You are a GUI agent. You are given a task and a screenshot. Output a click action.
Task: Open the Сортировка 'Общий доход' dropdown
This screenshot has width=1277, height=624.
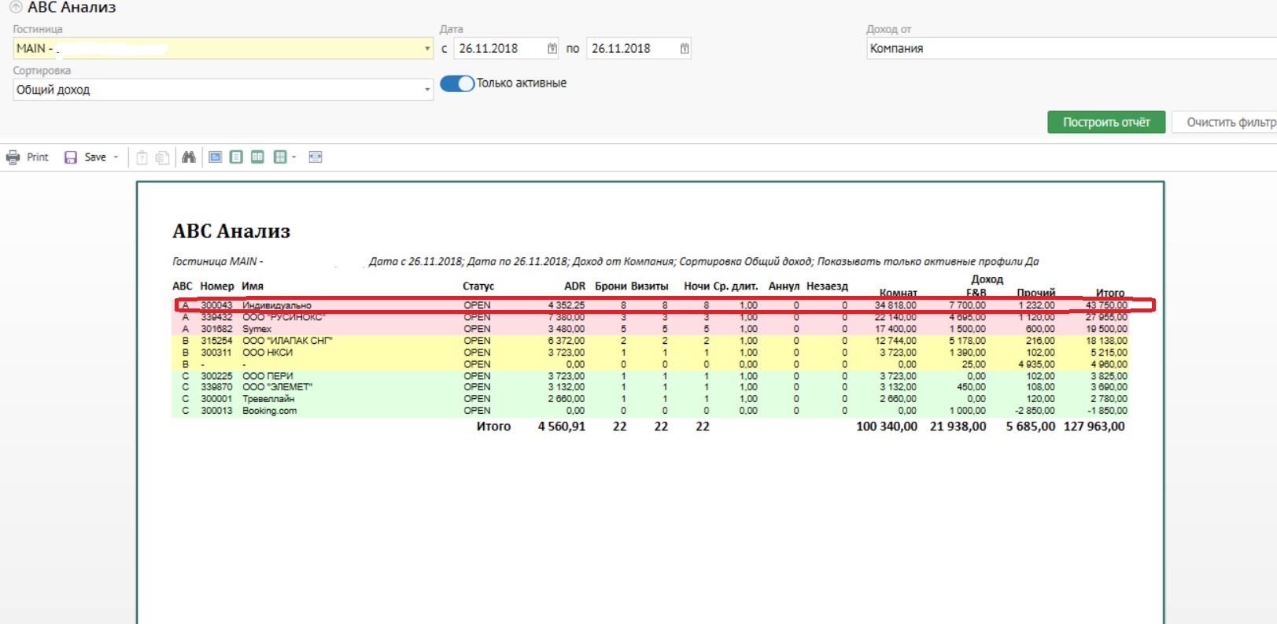point(427,90)
